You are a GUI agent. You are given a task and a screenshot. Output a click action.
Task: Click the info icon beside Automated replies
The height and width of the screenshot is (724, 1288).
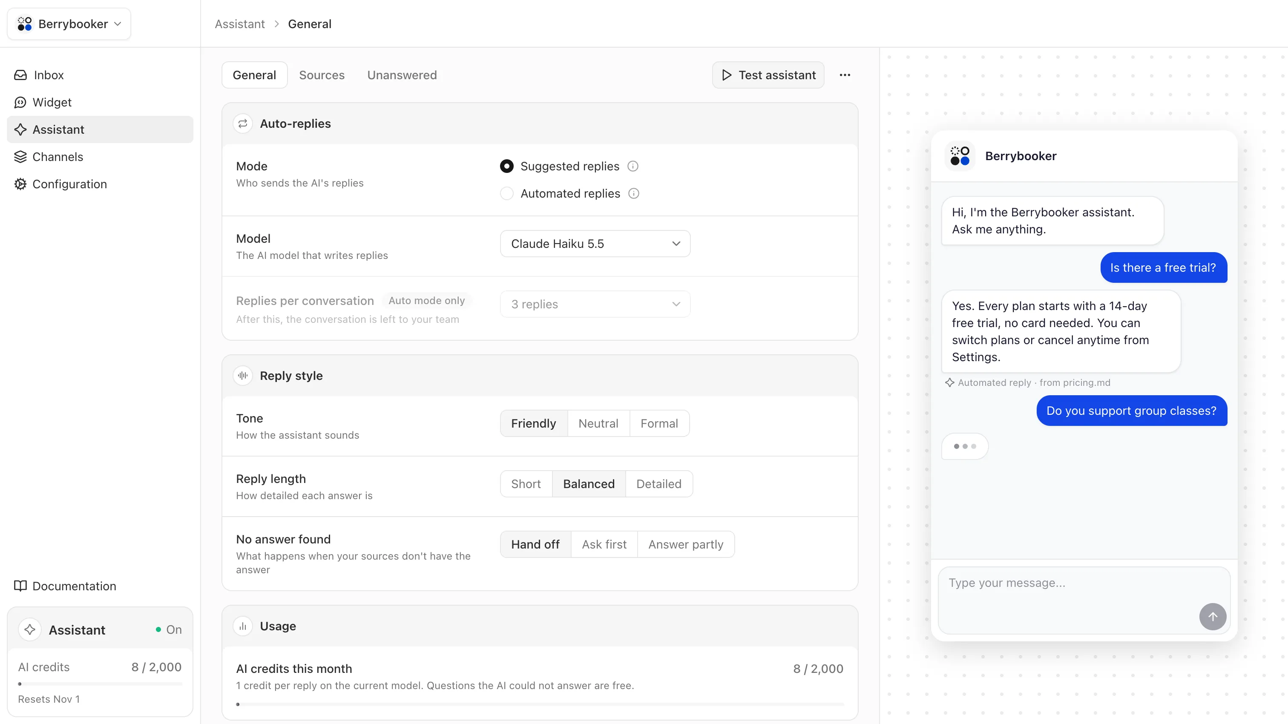coord(633,193)
